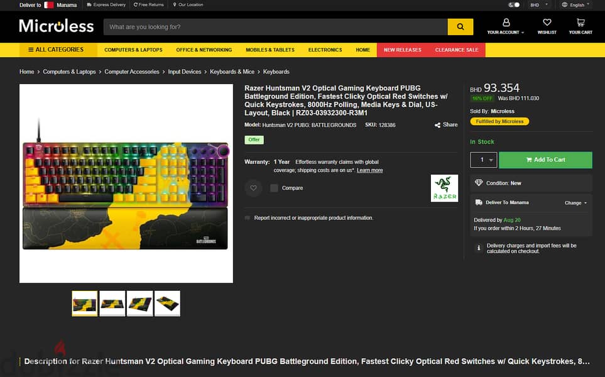The width and height of the screenshot is (605, 377).
Task: Click the Razer brand logo
Action: [445, 188]
